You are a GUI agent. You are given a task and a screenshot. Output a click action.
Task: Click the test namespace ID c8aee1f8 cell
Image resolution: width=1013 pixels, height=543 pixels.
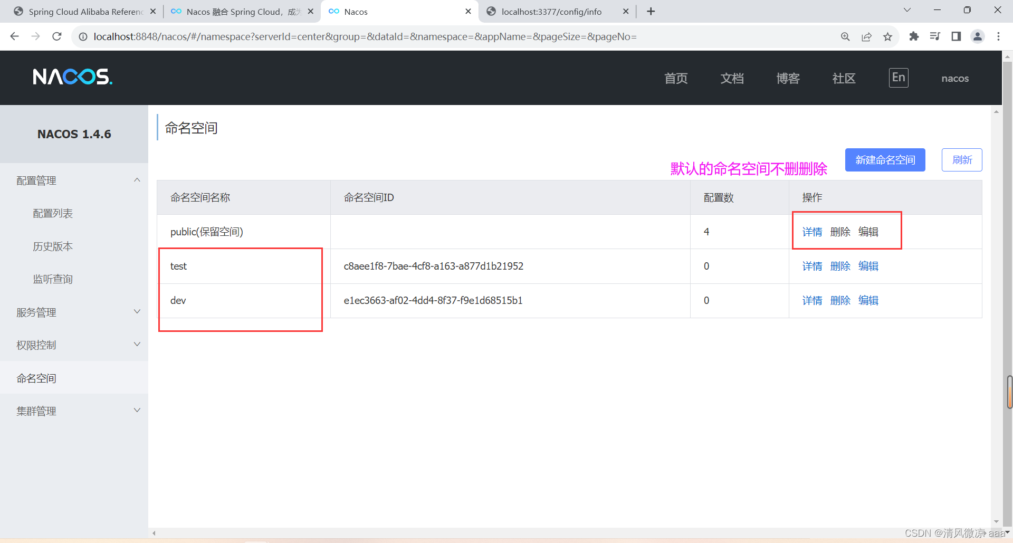point(510,266)
